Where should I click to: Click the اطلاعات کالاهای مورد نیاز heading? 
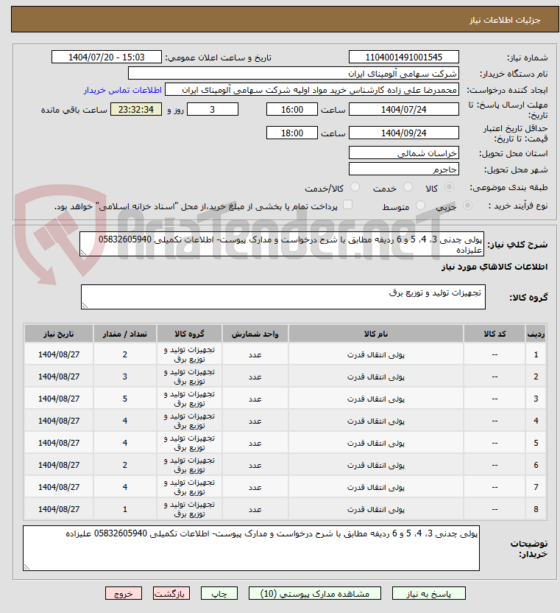(x=495, y=267)
